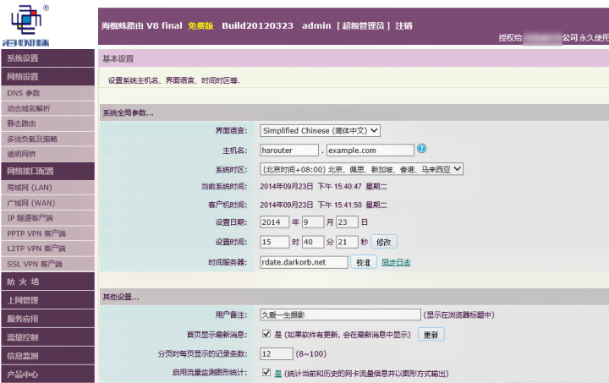Click the 用户备注 text field
Screen dimensions: 609x383
pyautogui.click(x=339, y=315)
